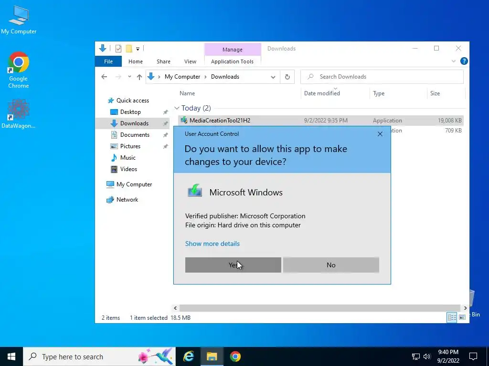The image size is (489, 366).
Task: Sort by Date modified column
Action: (322, 93)
